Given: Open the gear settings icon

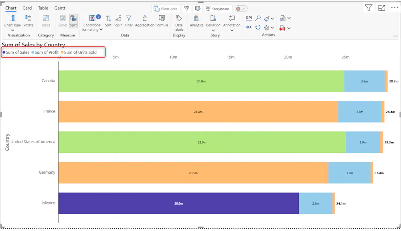Looking at the screenshot, I should [267, 28].
